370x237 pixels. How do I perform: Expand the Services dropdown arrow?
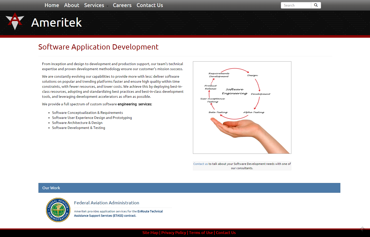[108, 6]
